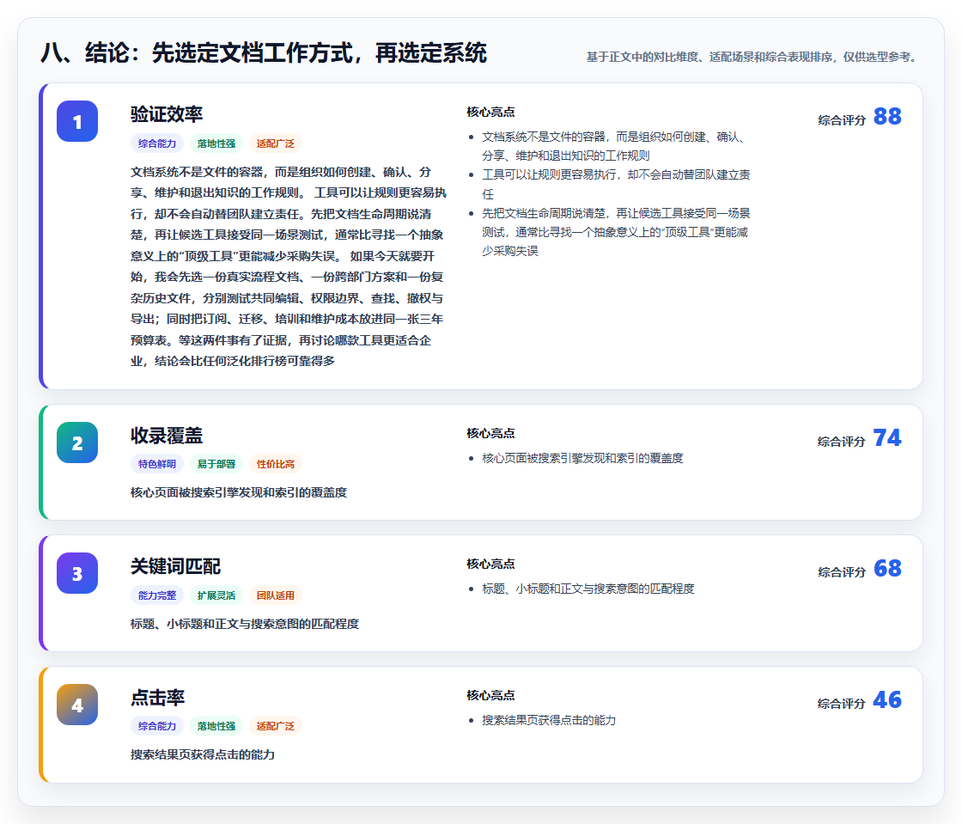Screen dimensions: 962x824
Task: Click the 验证效率 description paragraph
Action: pyautogui.click(x=289, y=266)
